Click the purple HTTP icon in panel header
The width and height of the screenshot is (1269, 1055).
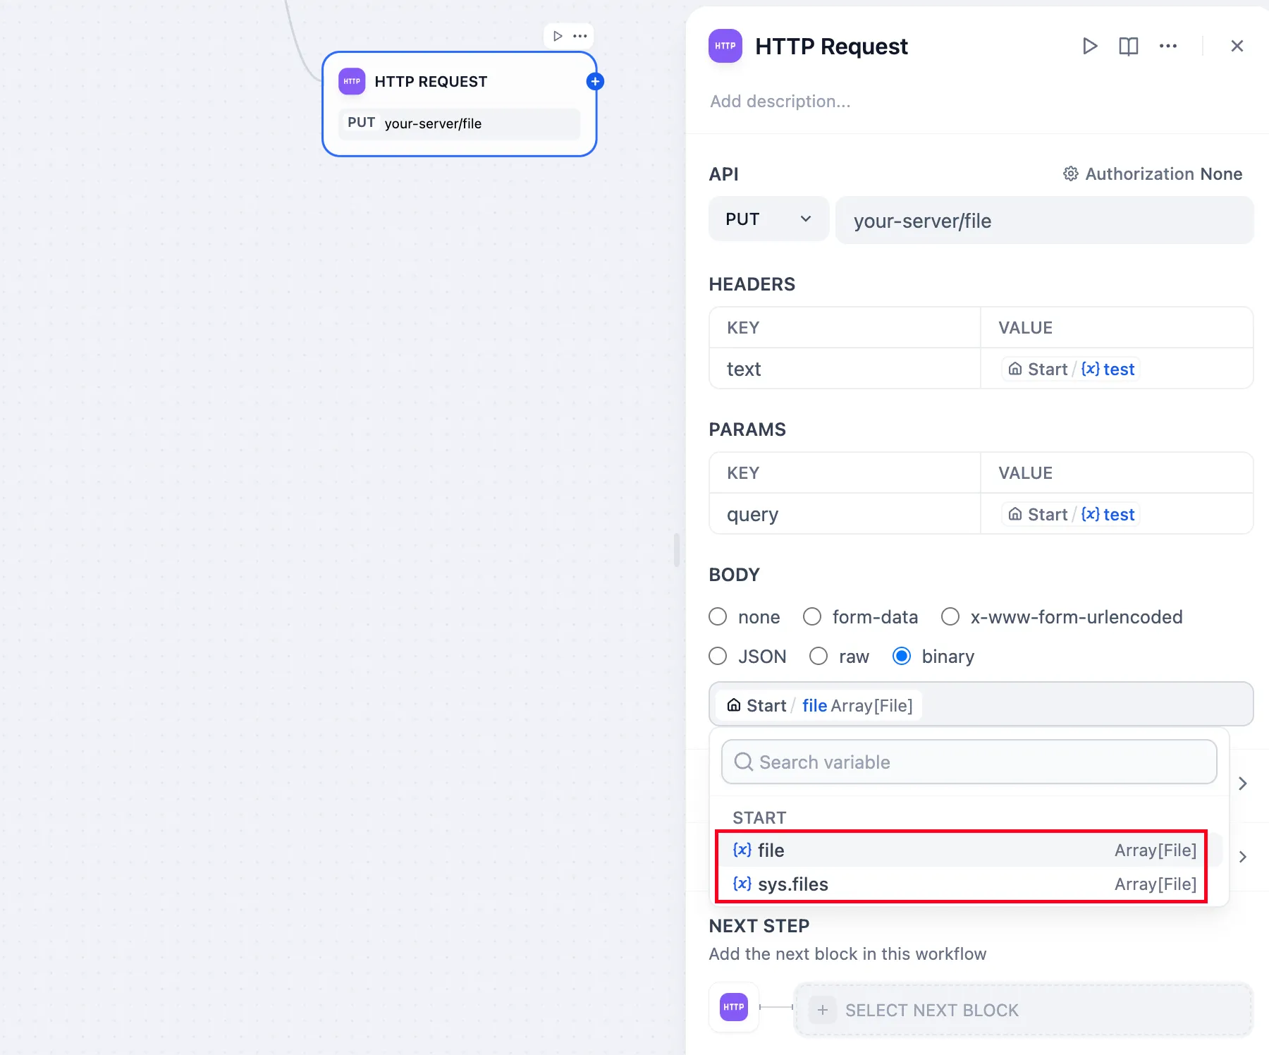[725, 47]
